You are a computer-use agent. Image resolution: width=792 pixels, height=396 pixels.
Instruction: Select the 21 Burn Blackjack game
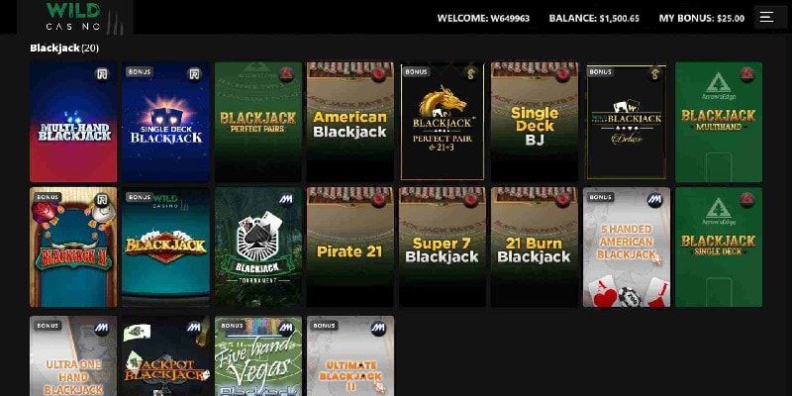click(x=535, y=247)
